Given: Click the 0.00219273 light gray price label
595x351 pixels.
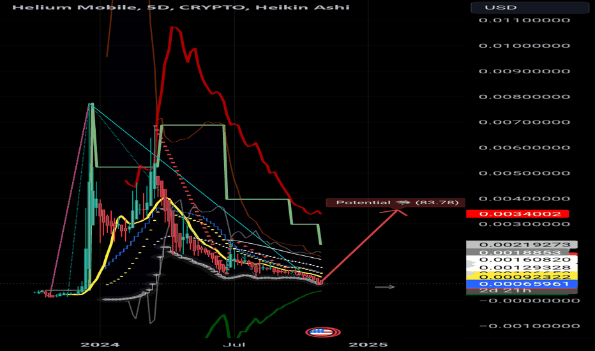Looking at the screenshot, I should click(522, 245).
